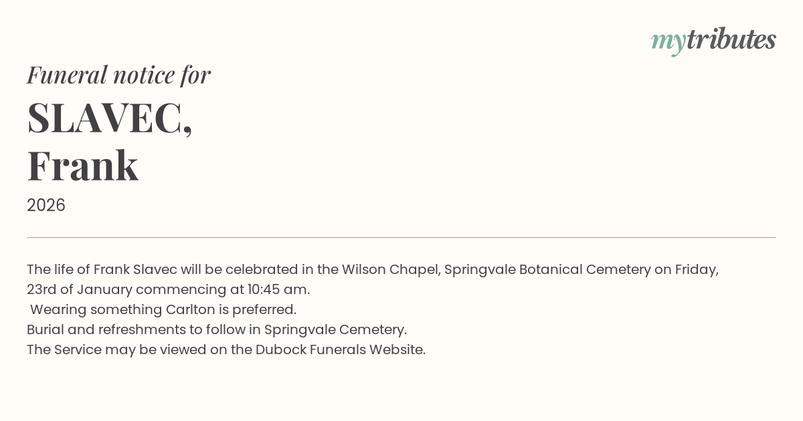The width and height of the screenshot is (803, 421).
Task: Click "Springvale Cemetery" in the burial line
Action: (335, 329)
